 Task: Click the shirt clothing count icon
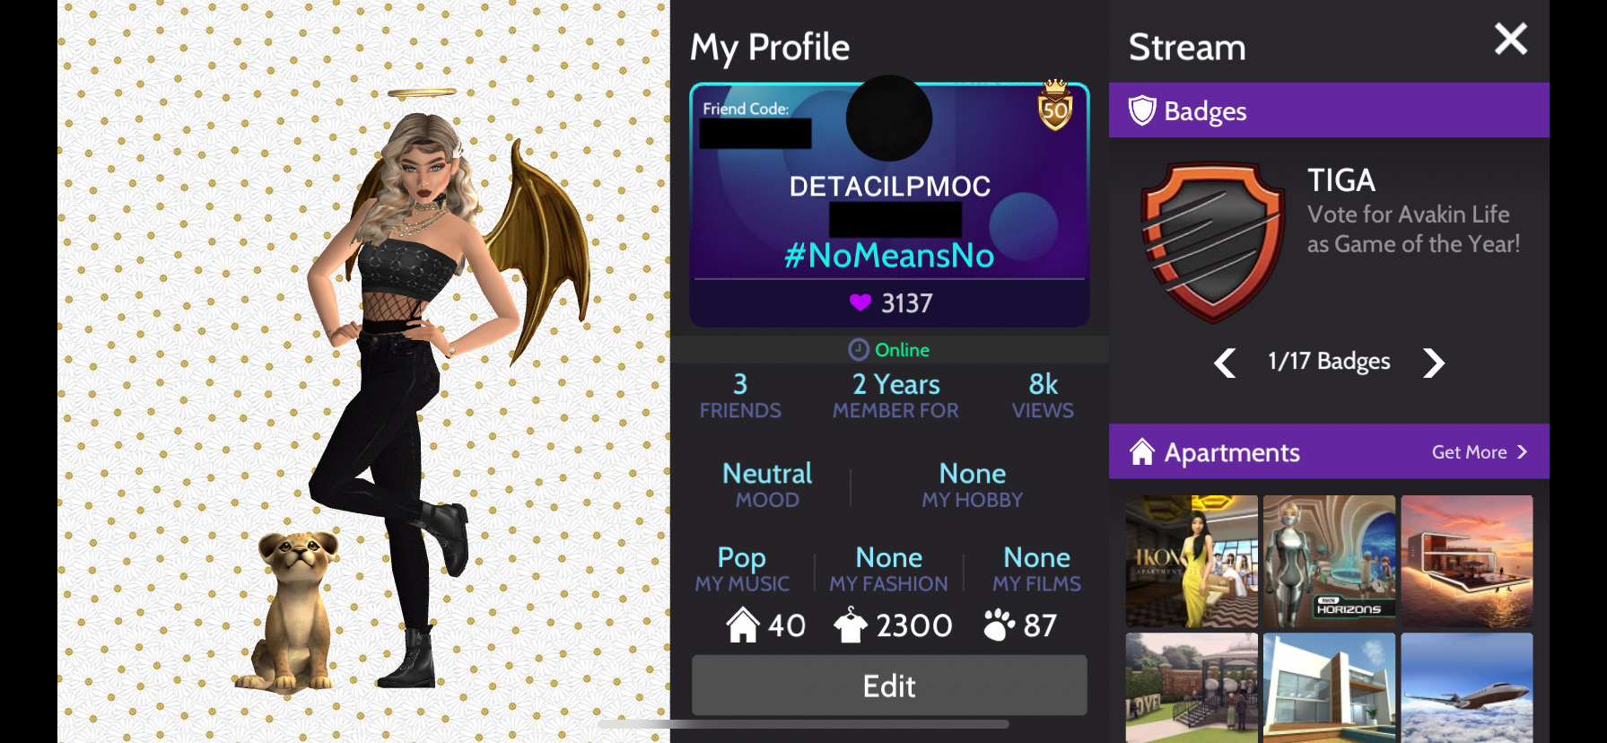(851, 625)
